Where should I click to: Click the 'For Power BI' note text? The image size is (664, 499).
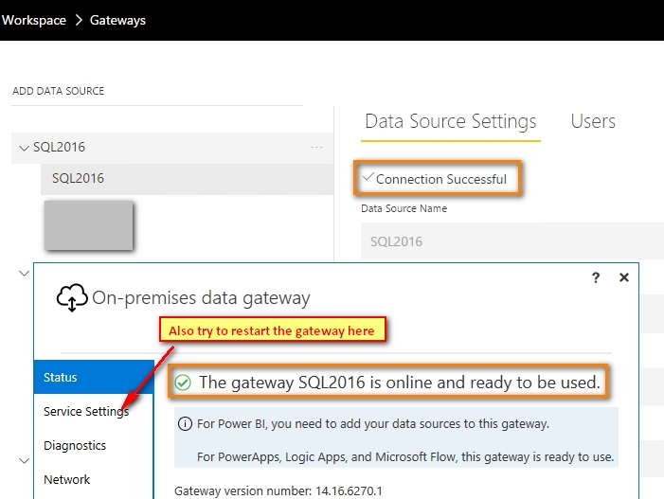373,423
